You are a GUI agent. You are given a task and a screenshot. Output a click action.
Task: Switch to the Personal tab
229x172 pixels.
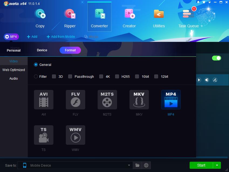click(13, 50)
